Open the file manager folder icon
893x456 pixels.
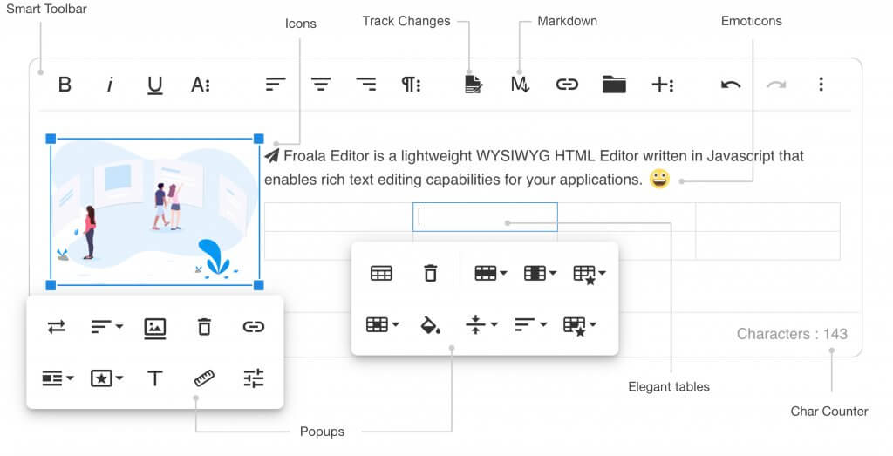(614, 85)
